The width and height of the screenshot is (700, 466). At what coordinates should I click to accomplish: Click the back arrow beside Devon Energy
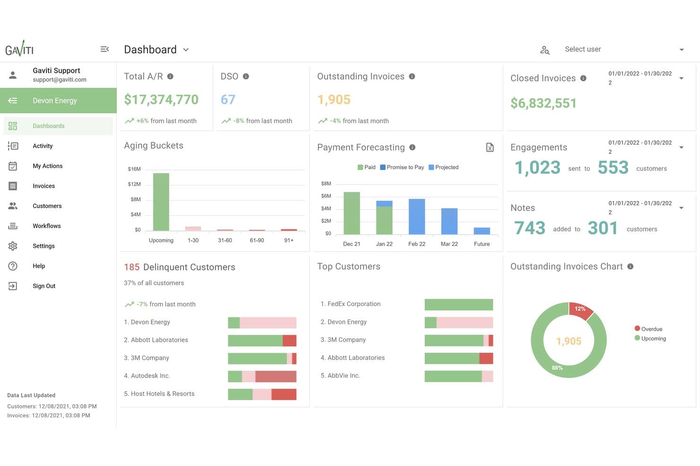13,101
